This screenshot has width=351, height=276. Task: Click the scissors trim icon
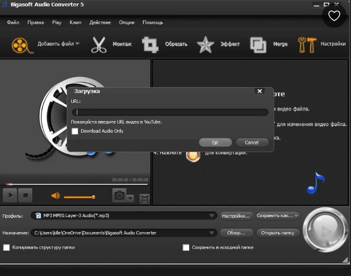(x=98, y=44)
